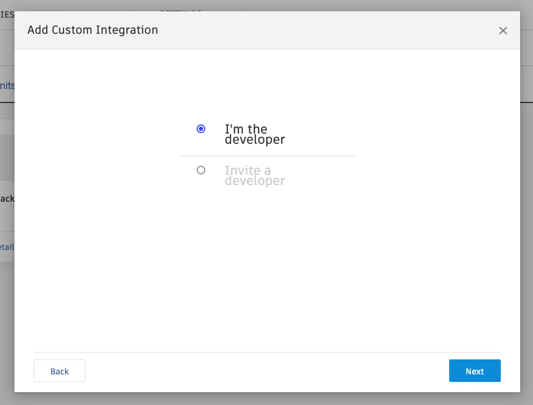Confirm the developer selection using Next
The height and width of the screenshot is (405, 533).
coord(474,371)
